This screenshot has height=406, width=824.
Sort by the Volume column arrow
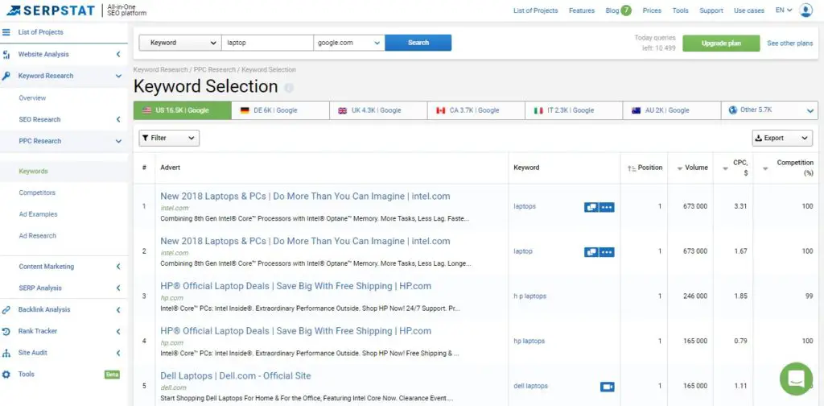680,169
